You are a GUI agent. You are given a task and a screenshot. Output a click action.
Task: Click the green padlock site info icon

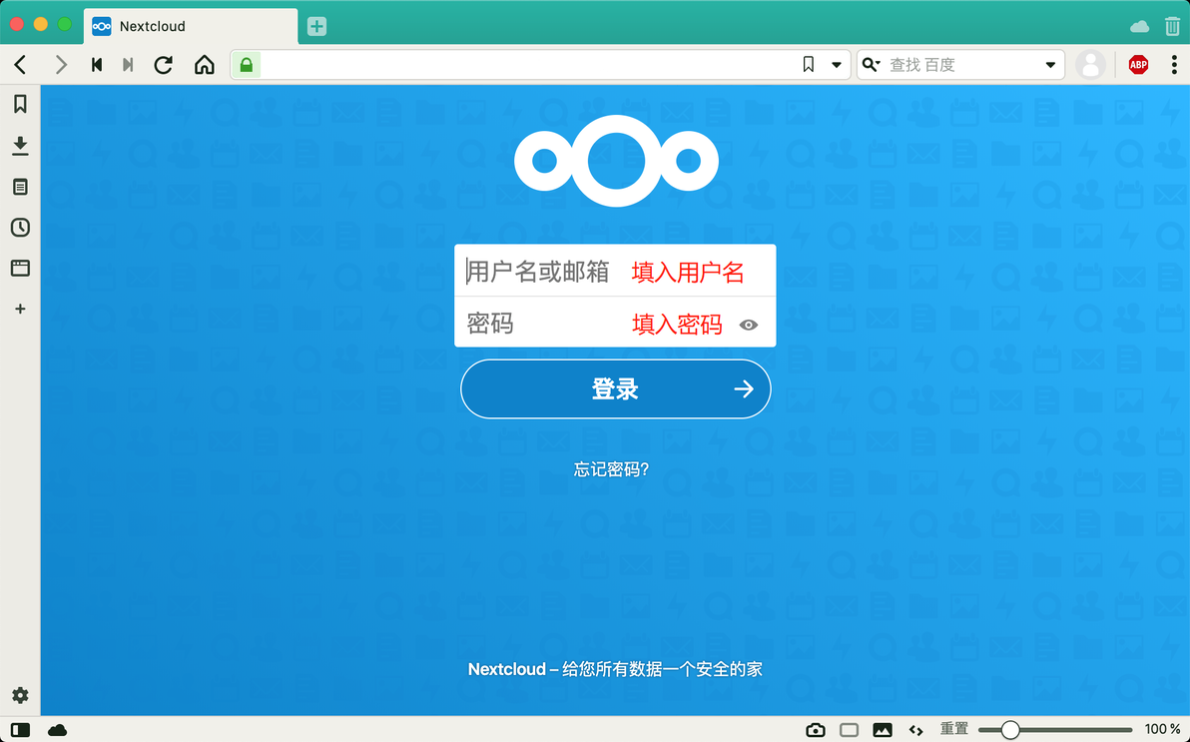[x=246, y=65]
